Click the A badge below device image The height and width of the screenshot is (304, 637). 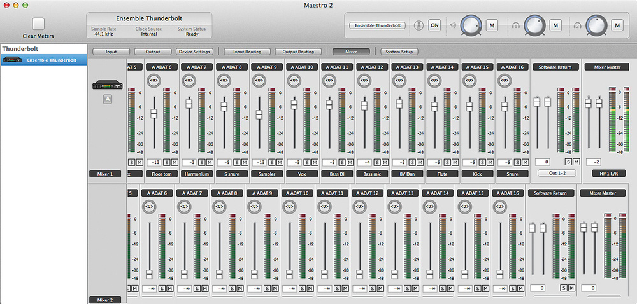pyautogui.click(x=108, y=99)
